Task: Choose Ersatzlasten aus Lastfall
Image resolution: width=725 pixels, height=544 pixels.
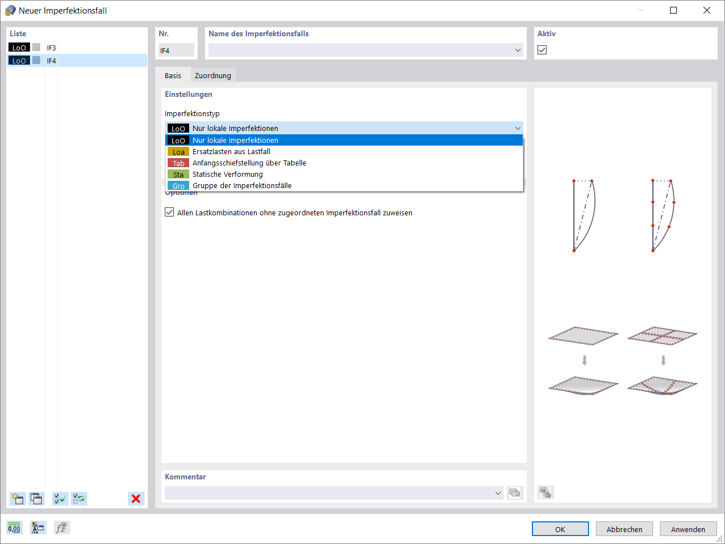Action: click(344, 151)
